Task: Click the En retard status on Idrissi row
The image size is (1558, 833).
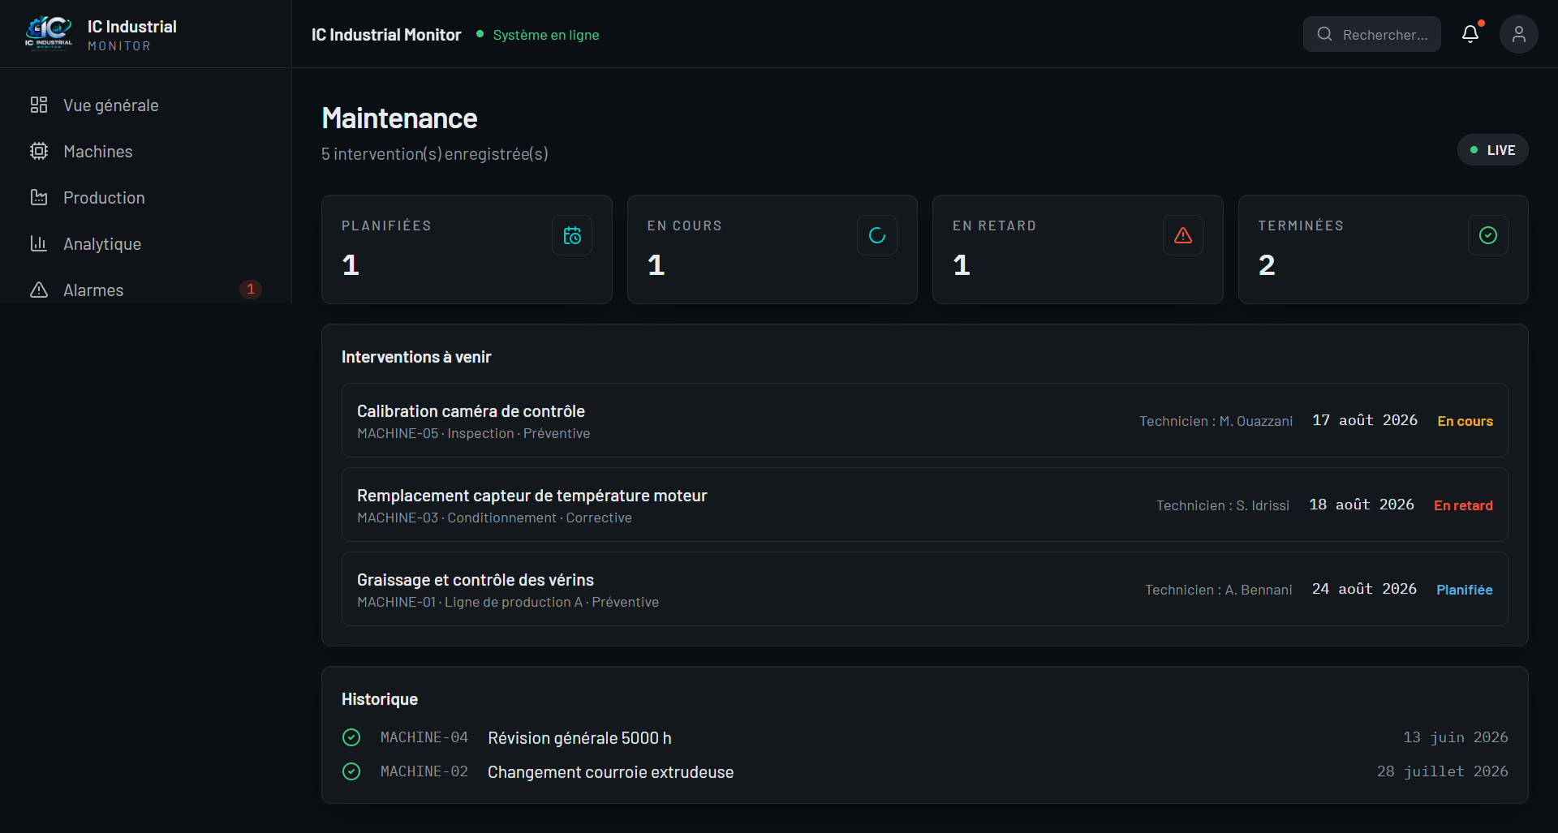Action: (x=1463, y=505)
